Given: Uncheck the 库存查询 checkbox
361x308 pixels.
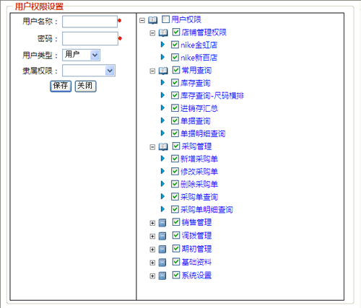Looking at the screenshot, I should (x=175, y=83).
